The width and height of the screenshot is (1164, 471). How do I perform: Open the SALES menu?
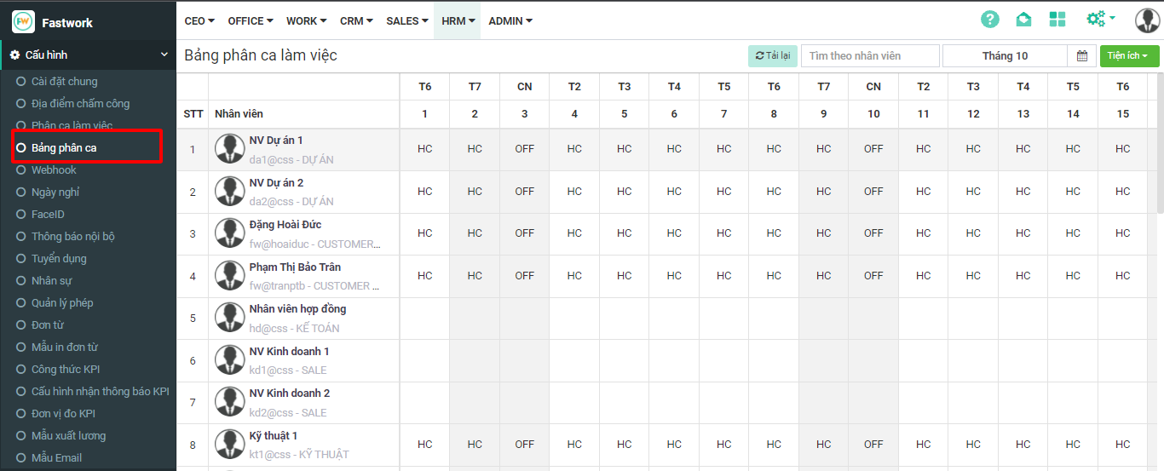[406, 21]
